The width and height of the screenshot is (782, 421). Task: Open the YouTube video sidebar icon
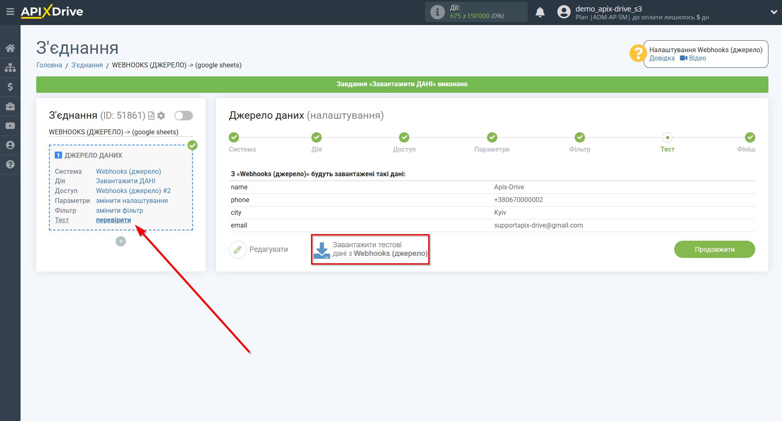point(10,126)
